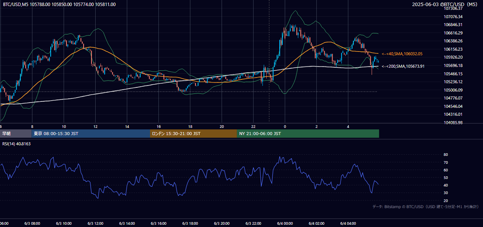Click price axis value 106386.26
Screen dimensions: 483x227
[x=454, y=41]
